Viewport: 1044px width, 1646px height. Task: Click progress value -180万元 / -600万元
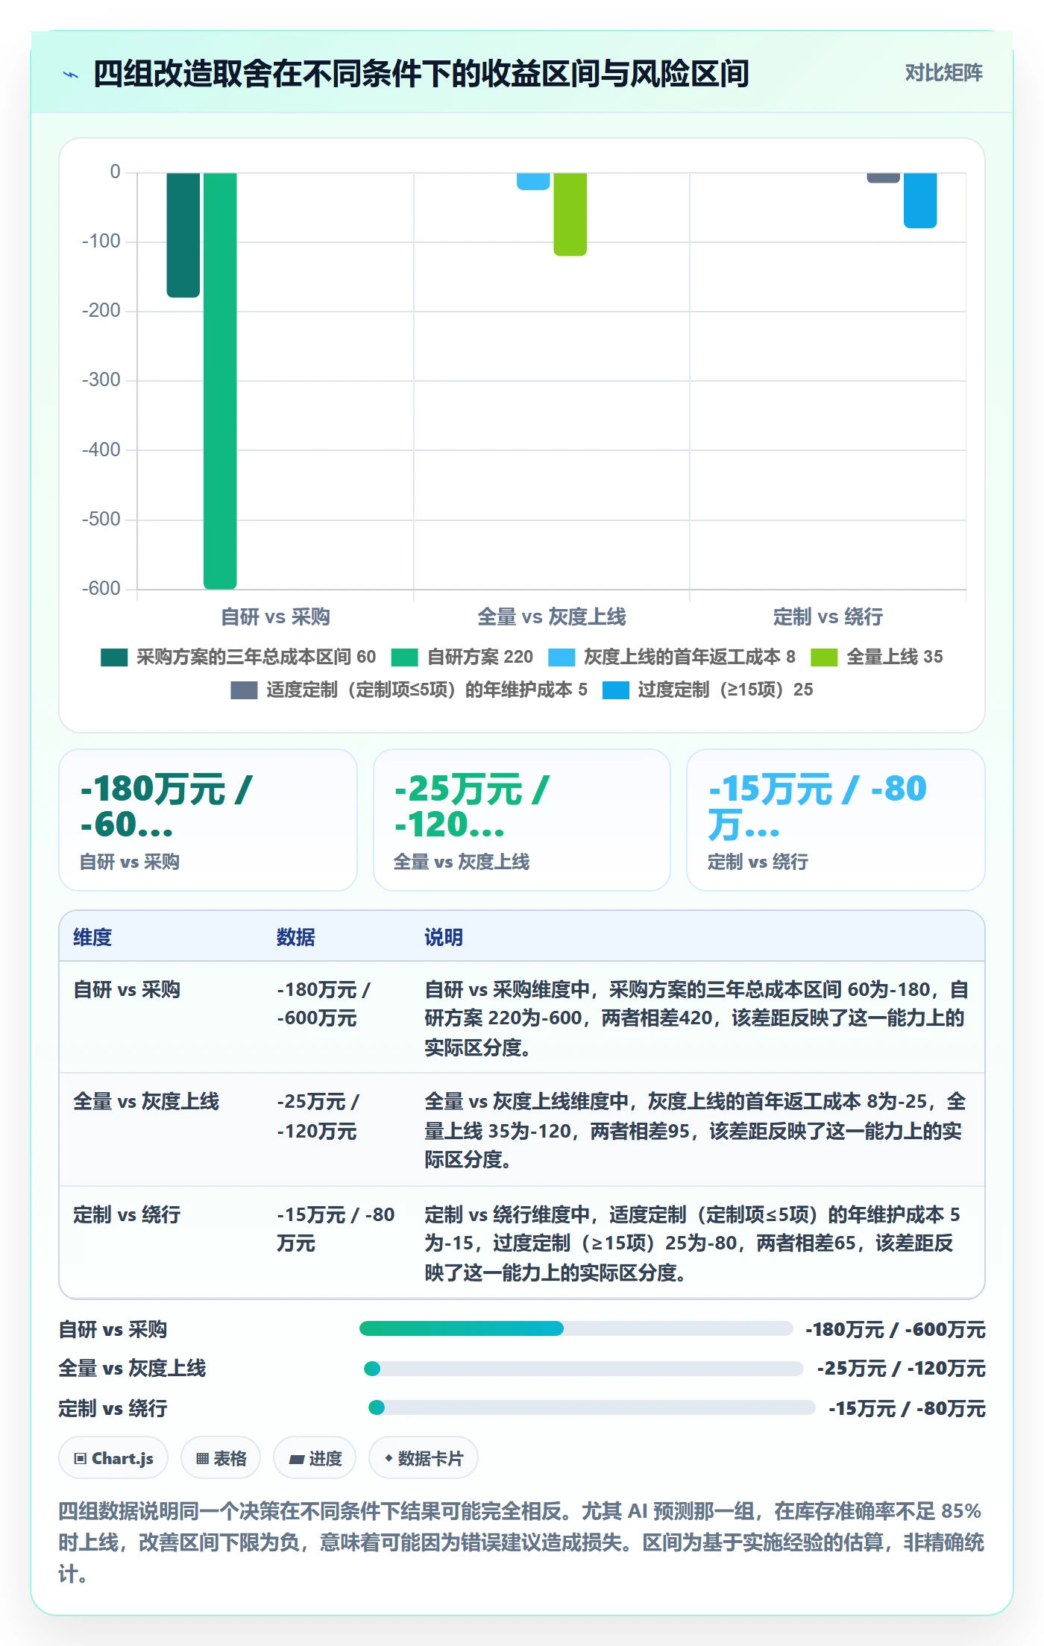point(896,1329)
